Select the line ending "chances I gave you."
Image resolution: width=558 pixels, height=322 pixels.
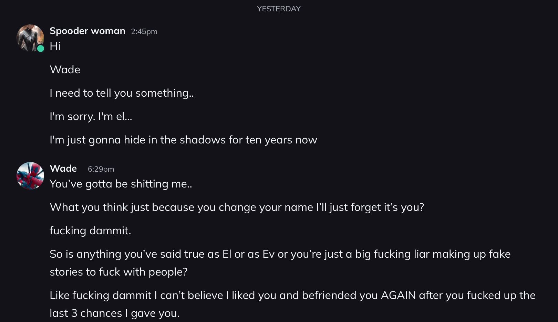coord(114,313)
